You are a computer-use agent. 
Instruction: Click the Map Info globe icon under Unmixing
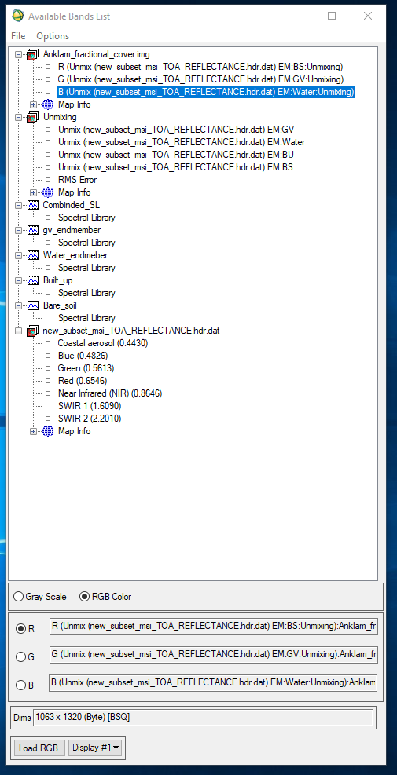48,192
